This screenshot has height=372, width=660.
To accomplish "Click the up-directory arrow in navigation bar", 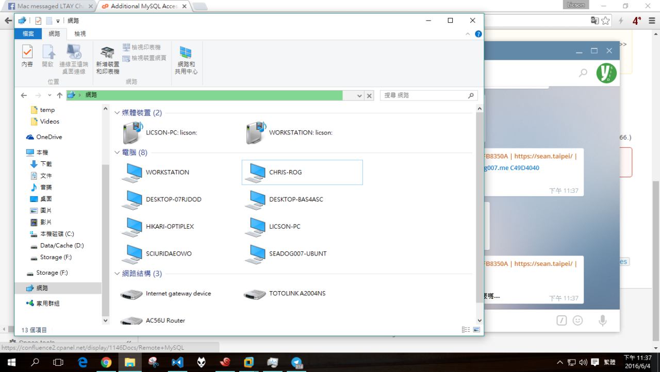I will 60,95.
